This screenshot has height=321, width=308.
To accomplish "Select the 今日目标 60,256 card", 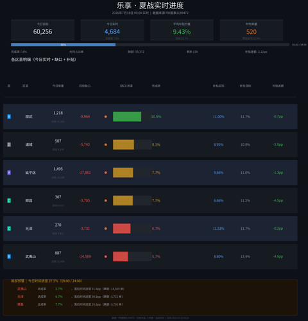I will point(42,30).
